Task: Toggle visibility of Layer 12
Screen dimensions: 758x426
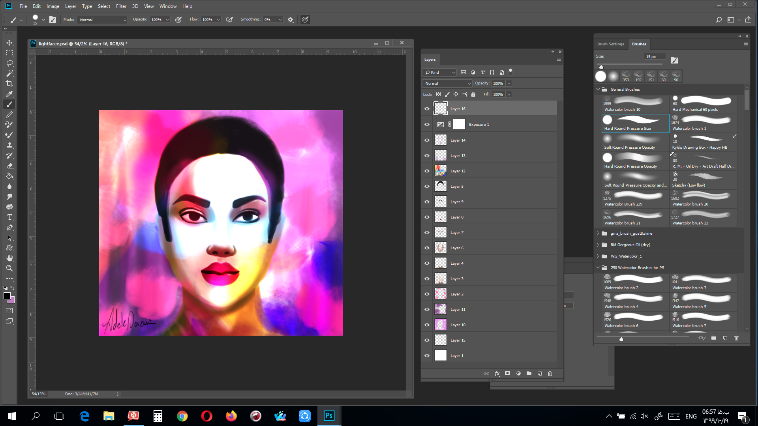Action: click(x=427, y=171)
